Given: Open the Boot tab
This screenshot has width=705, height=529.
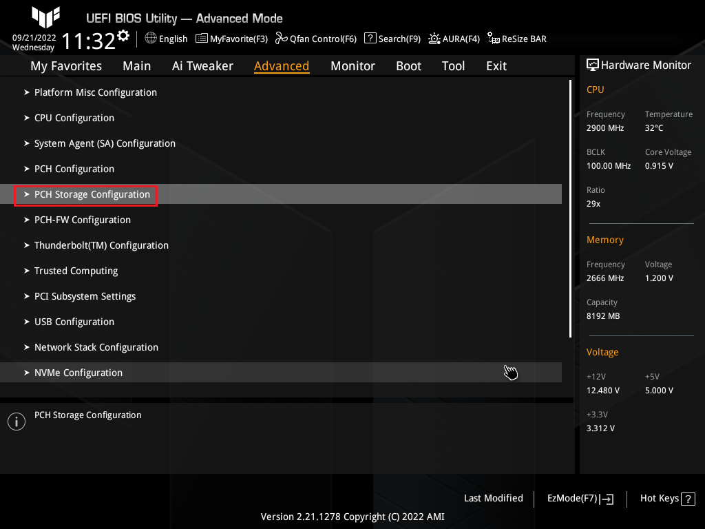Looking at the screenshot, I should click(x=408, y=66).
